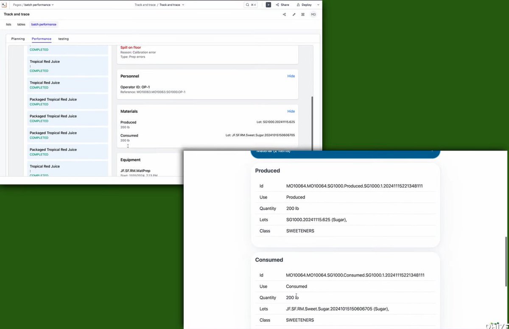Screen dimensions: 509x329
Task: Click the Lots value SG1000.20241115.625 (Sugar)
Action: pos(316,220)
